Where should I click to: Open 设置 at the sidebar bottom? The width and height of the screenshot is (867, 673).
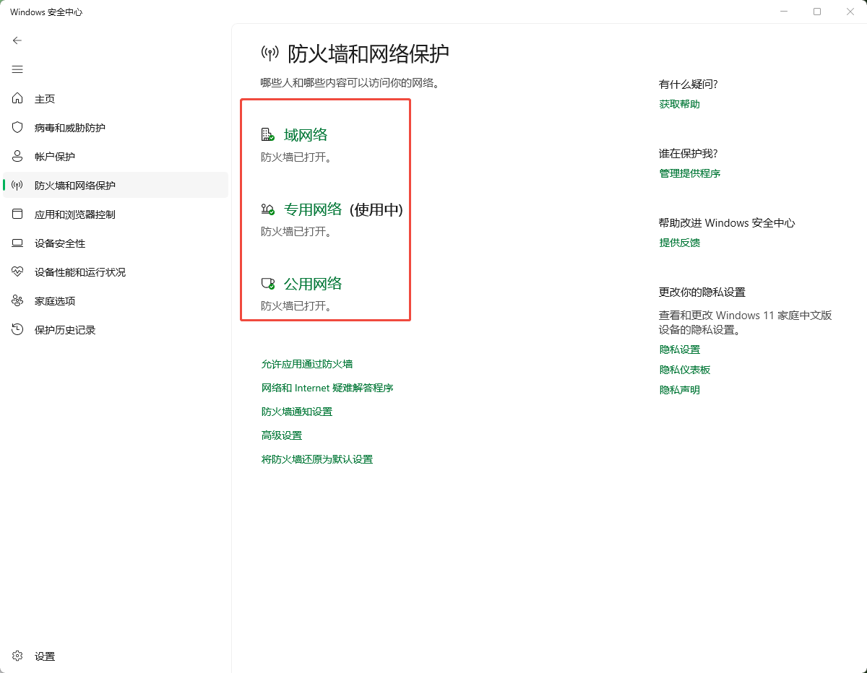116,656
